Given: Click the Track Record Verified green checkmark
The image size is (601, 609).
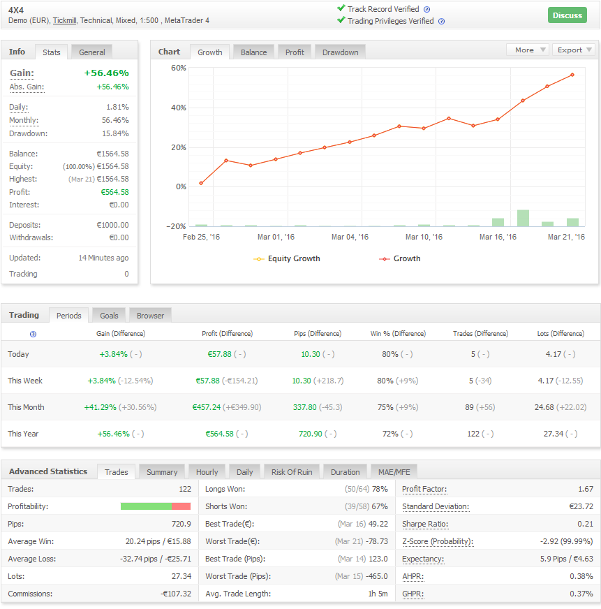Looking at the screenshot, I should point(341,8).
